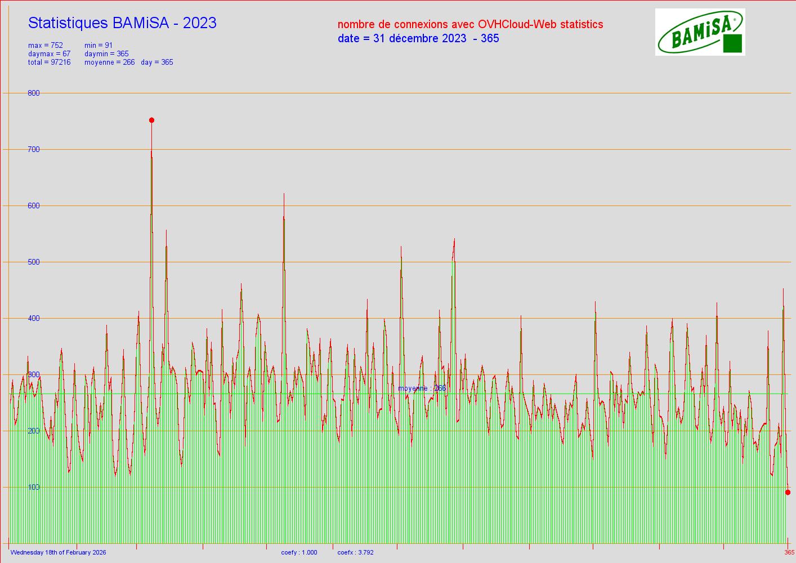The height and width of the screenshot is (563, 796).
Task: Click the 'coefy : 1.000' footer value
Action: click(299, 552)
